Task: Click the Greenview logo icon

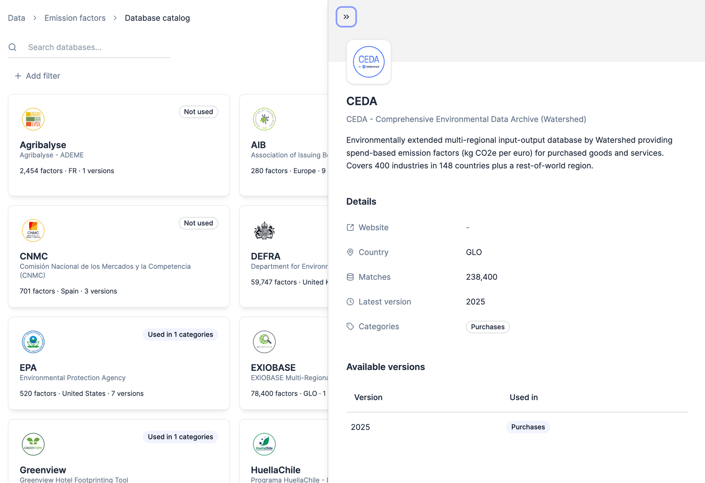Action: [x=33, y=444]
